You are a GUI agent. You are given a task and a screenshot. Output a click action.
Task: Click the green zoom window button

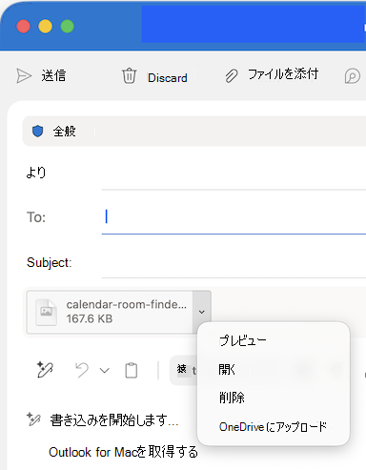tap(68, 27)
